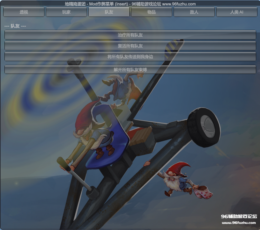
Task: Click the 将所有队友传送到我身边 button
Action: pos(130,56)
